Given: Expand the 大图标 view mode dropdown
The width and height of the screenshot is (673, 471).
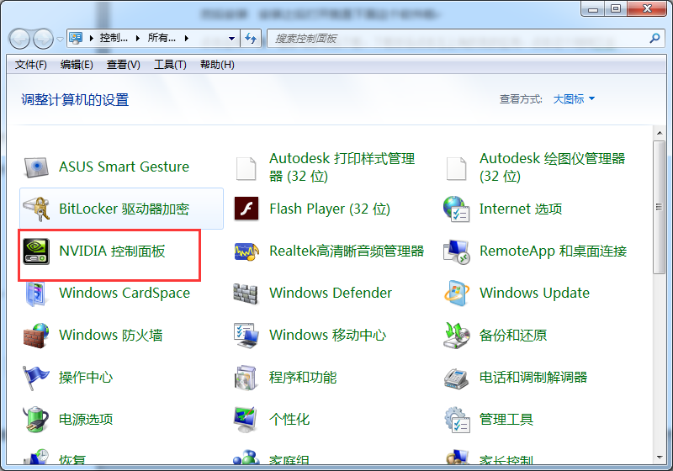Looking at the screenshot, I should (x=574, y=99).
